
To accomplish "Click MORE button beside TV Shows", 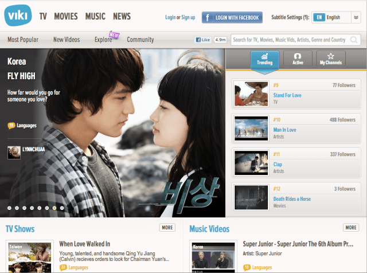I will pos(167,228).
